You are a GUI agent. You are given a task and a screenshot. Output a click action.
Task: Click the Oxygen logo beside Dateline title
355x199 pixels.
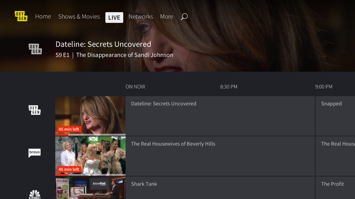click(x=35, y=49)
